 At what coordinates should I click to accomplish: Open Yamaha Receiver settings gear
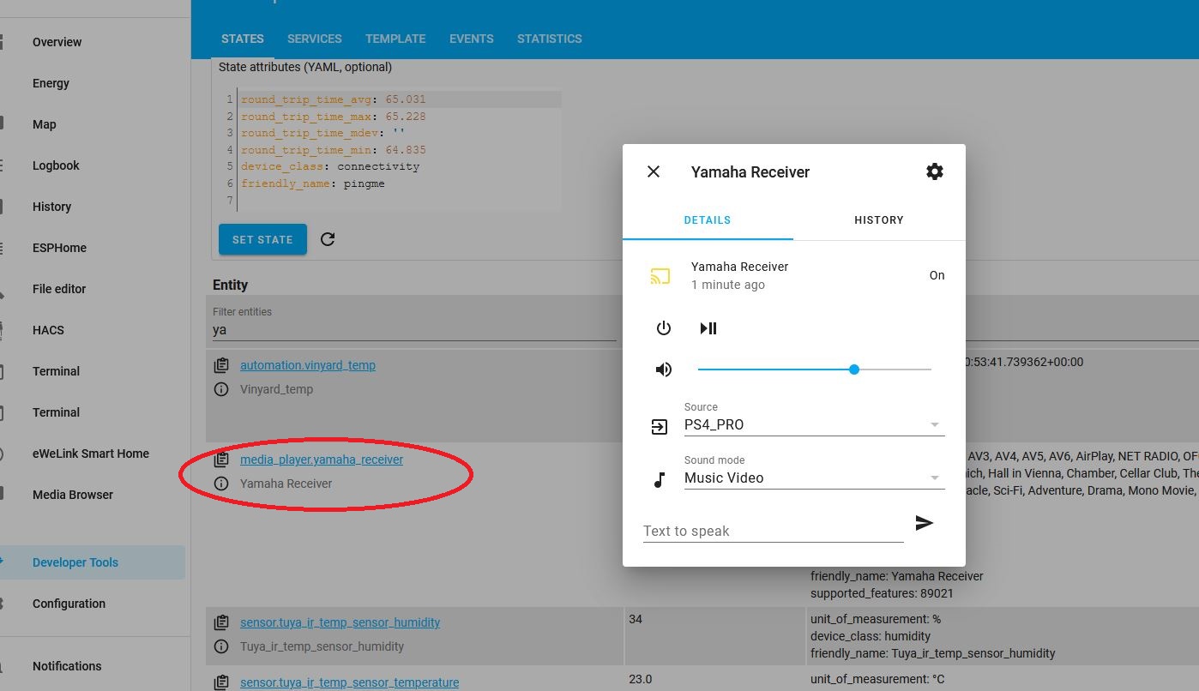click(x=934, y=171)
